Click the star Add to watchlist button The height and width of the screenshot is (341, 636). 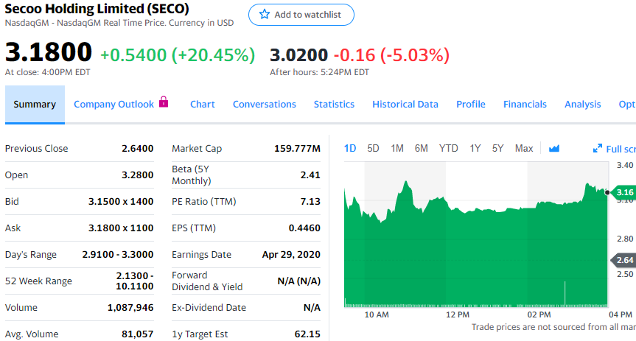click(301, 15)
